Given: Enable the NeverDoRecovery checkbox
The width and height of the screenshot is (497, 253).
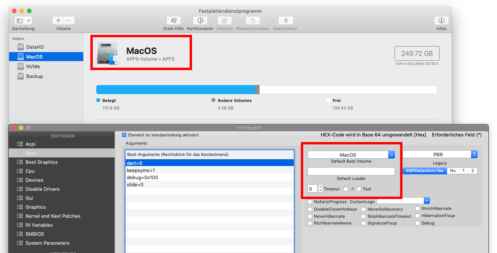Looking at the screenshot, I should pyautogui.click(x=364, y=209).
